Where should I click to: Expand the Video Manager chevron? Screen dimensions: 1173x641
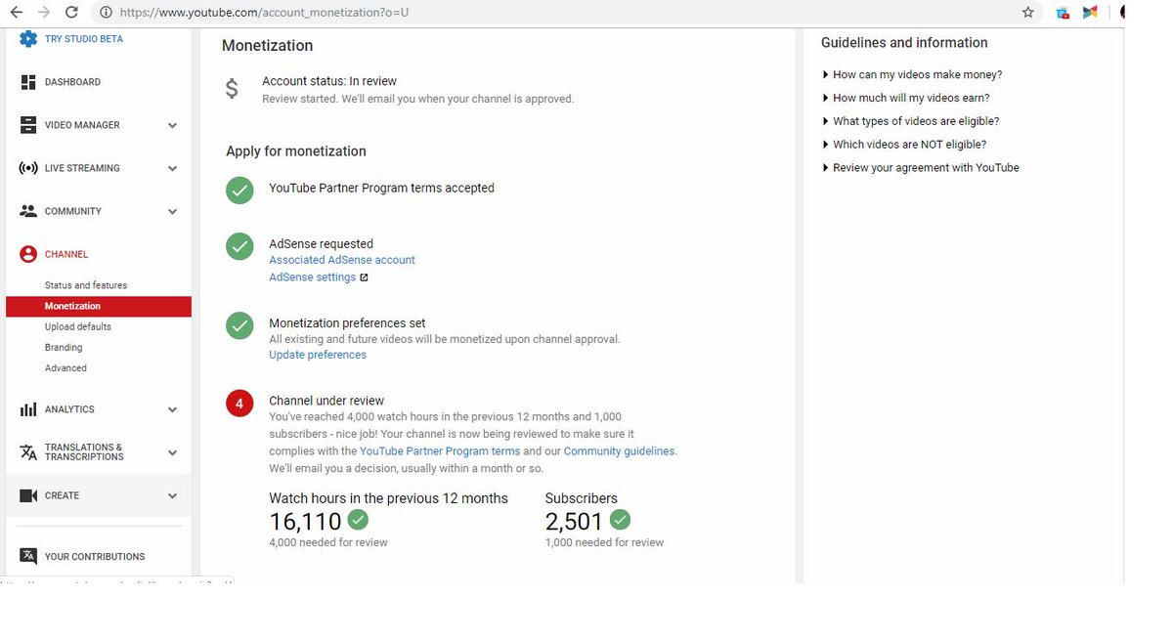[x=172, y=125]
